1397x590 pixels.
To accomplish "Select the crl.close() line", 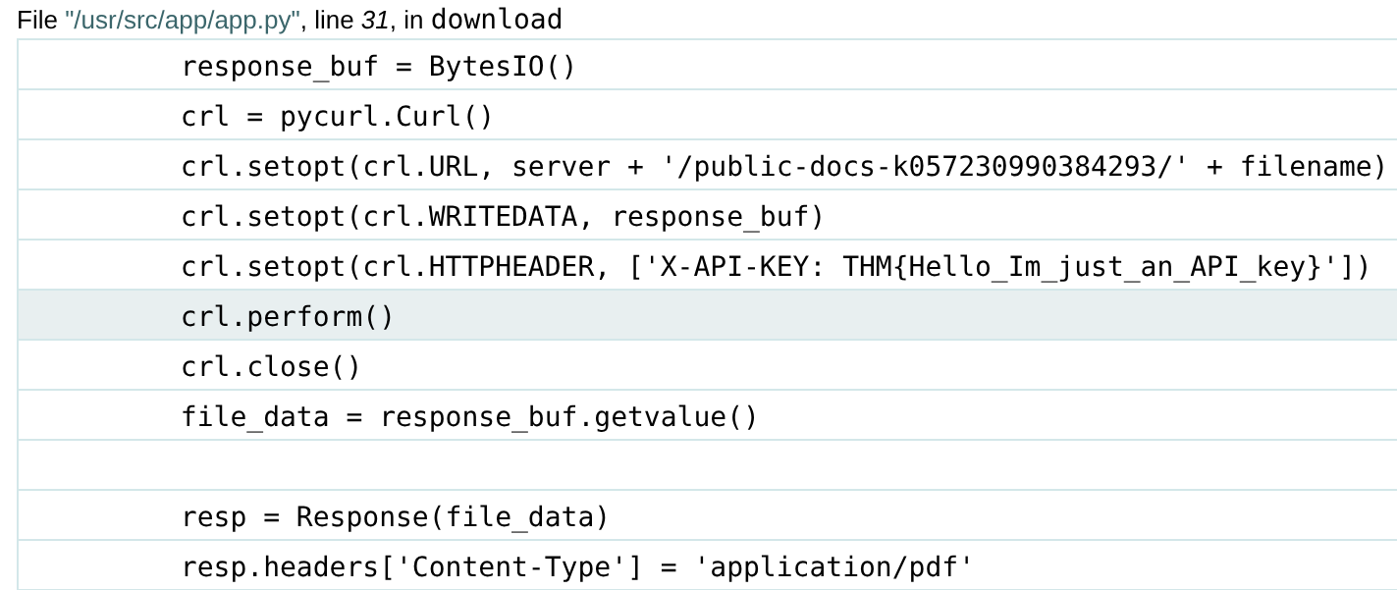I will point(271,367).
